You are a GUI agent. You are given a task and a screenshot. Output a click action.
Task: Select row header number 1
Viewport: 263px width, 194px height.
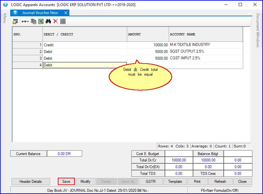(27, 45)
